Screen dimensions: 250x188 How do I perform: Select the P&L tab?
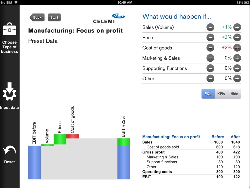208,94
